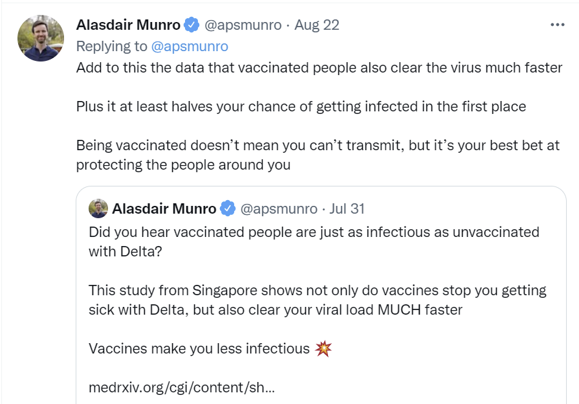Open the Aug 22 tweet timestamp
This screenshot has height=404, width=579.
(316, 25)
